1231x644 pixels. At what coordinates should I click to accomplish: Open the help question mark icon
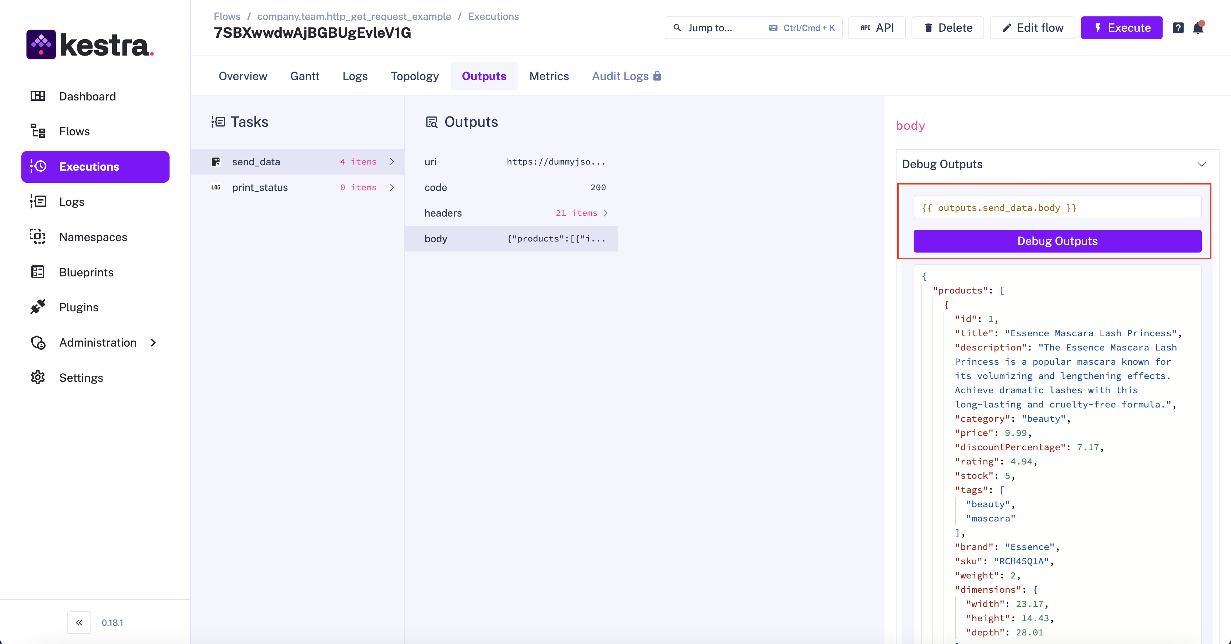(1178, 28)
